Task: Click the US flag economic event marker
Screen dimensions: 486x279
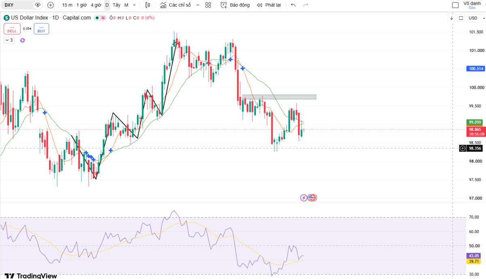Action: pos(312,198)
